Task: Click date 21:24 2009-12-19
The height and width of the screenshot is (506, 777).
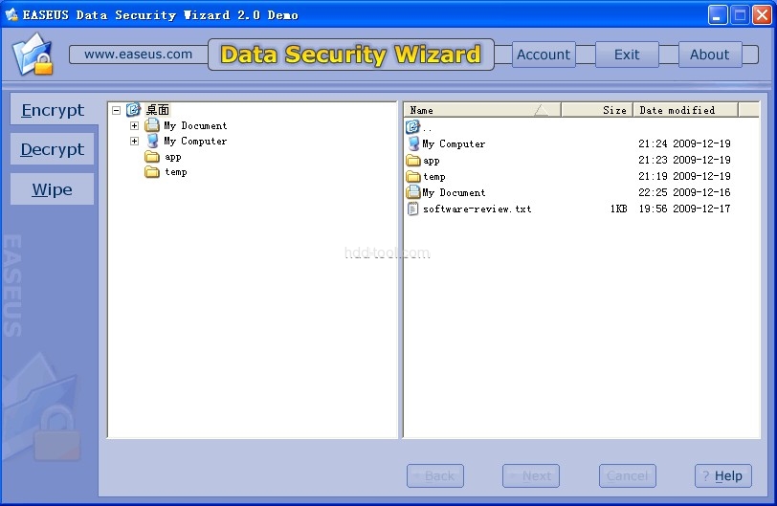Action: pyautogui.click(x=684, y=143)
